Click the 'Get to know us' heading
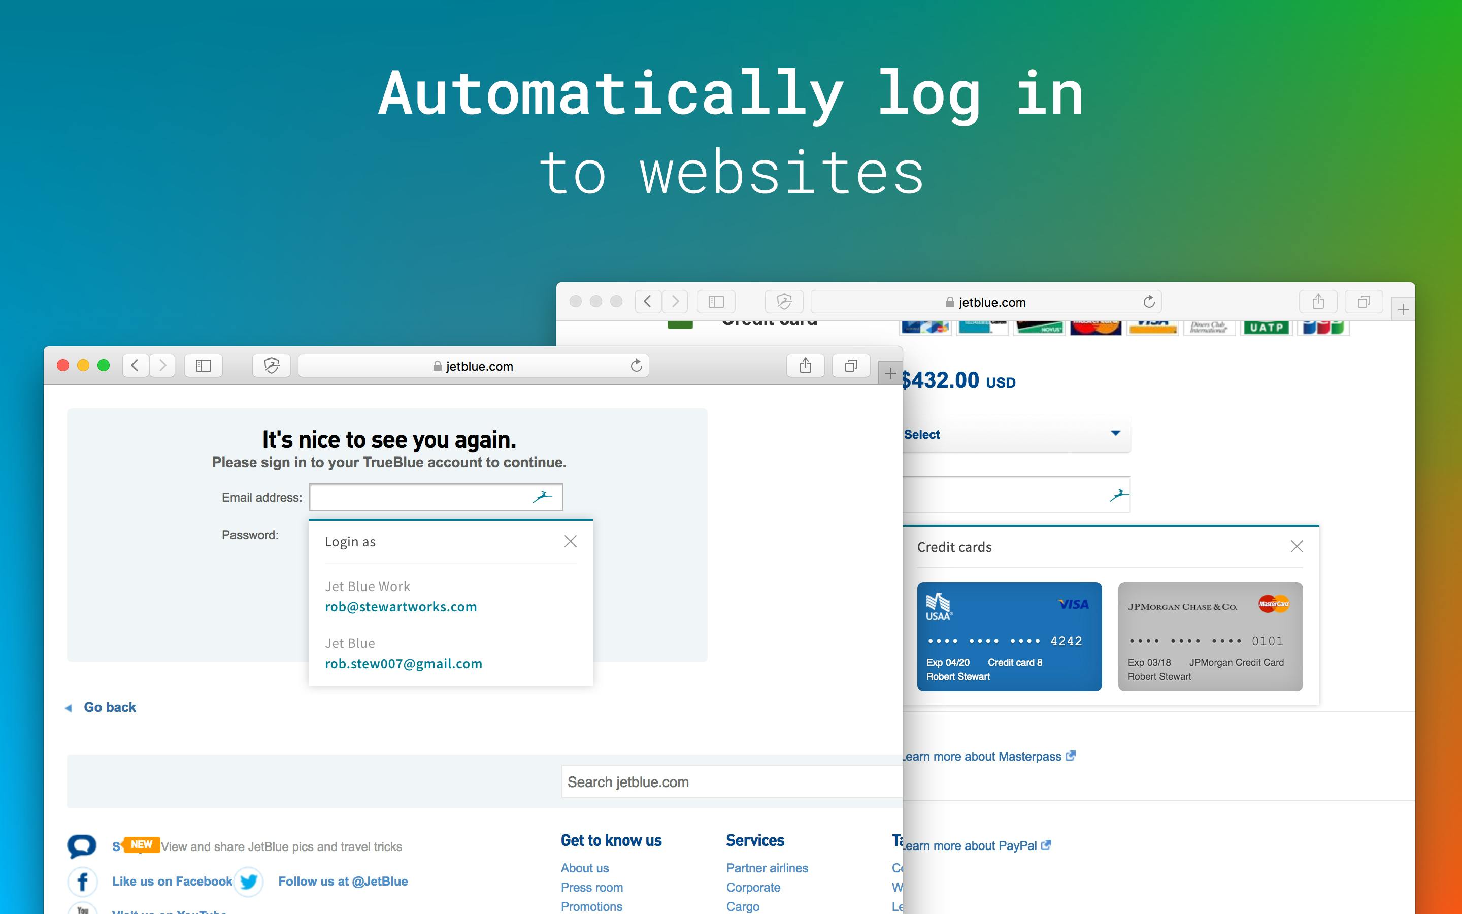The height and width of the screenshot is (914, 1462). (x=611, y=840)
